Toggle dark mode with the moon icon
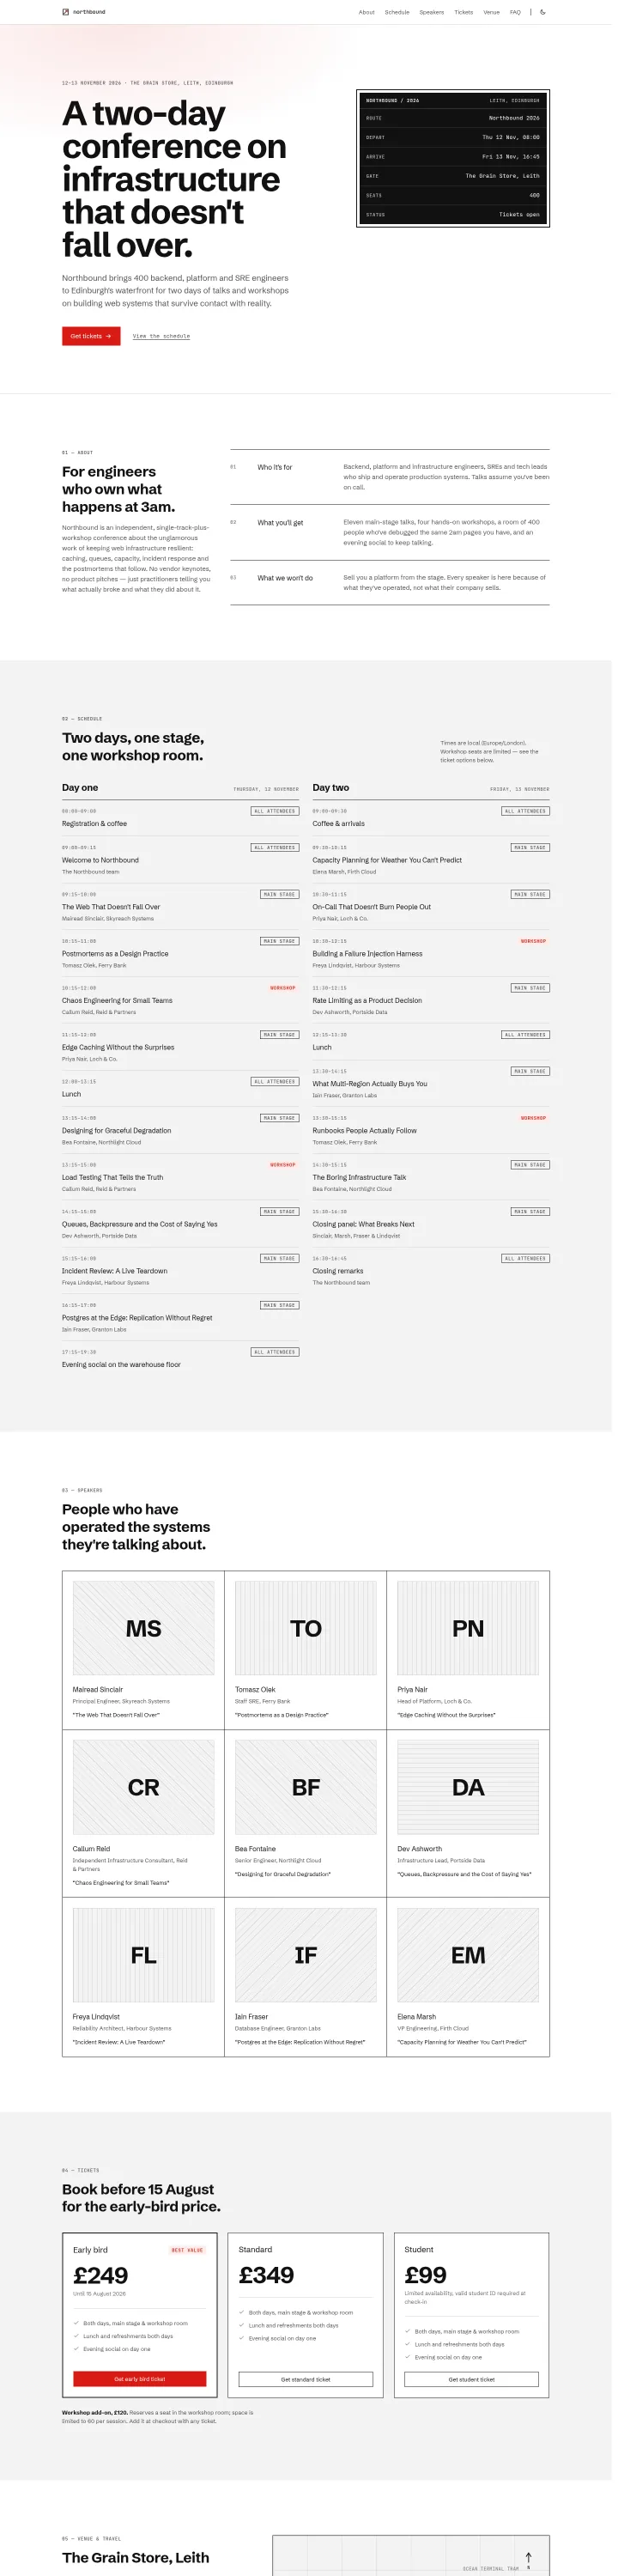 click(543, 12)
